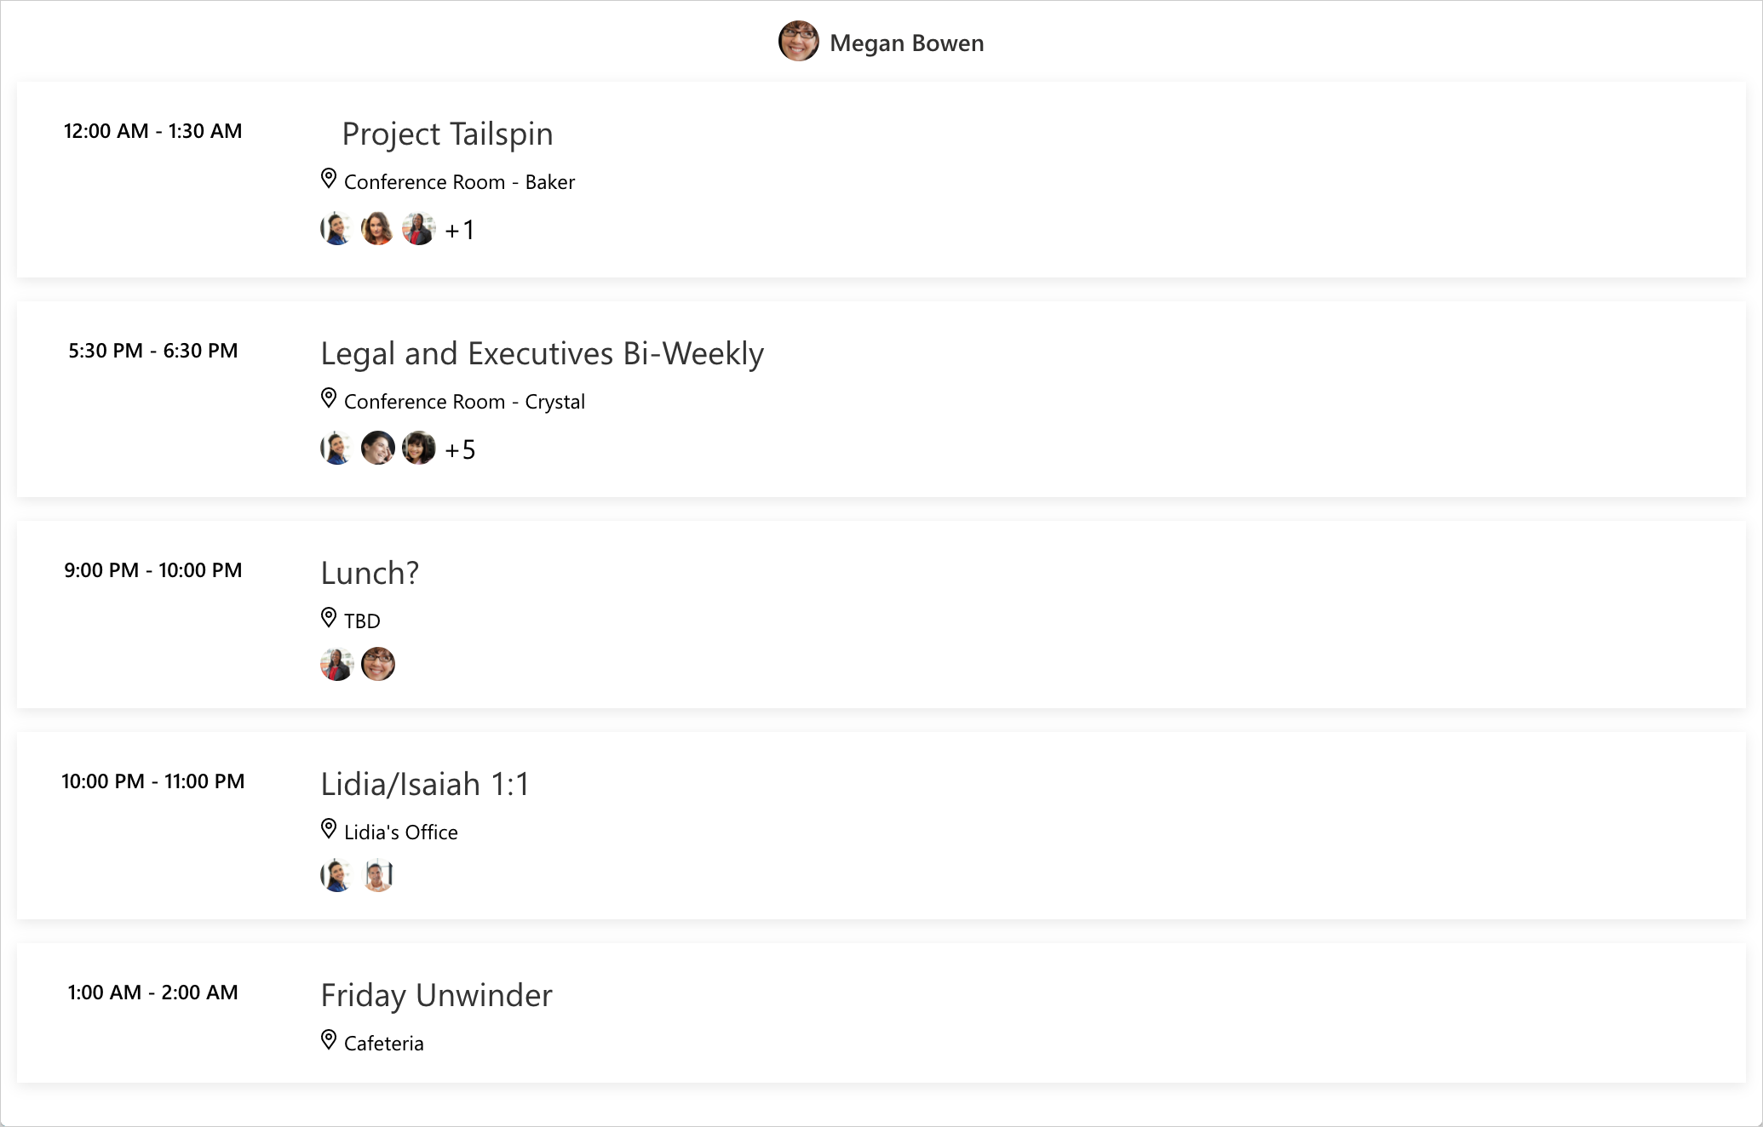This screenshot has height=1127, width=1763.
Task: Select the Legal and Executives Bi-Weekly event
Action: pyautogui.click(x=541, y=353)
